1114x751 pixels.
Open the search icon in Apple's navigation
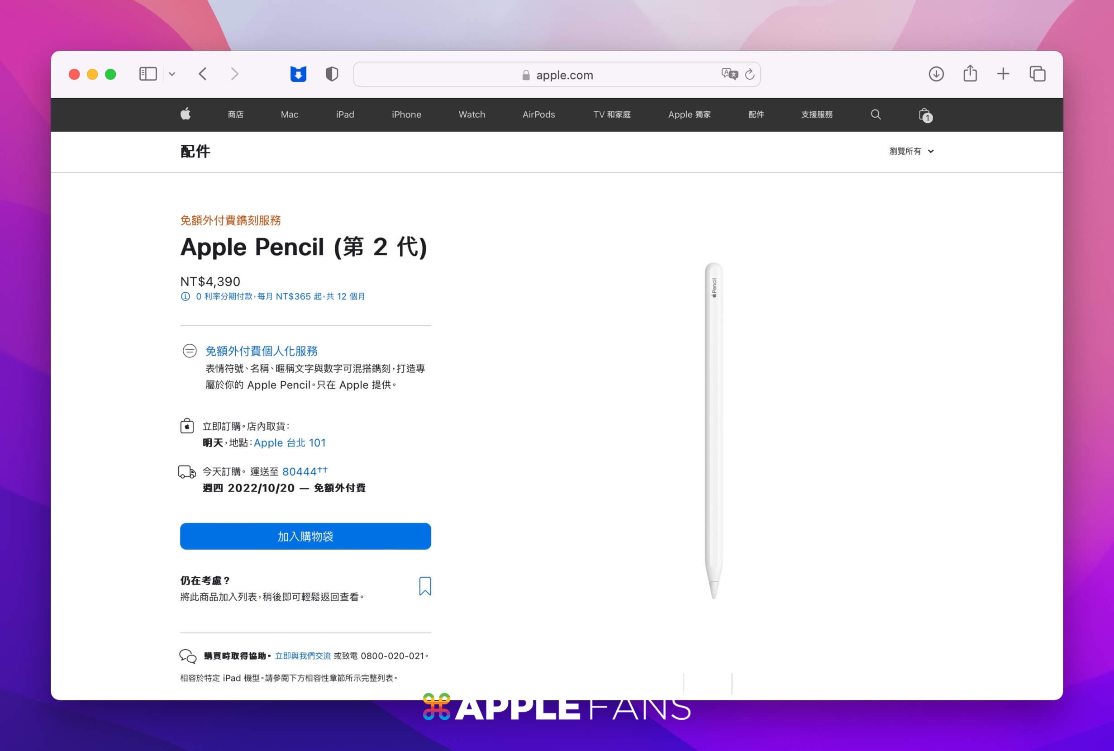point(876,114)
